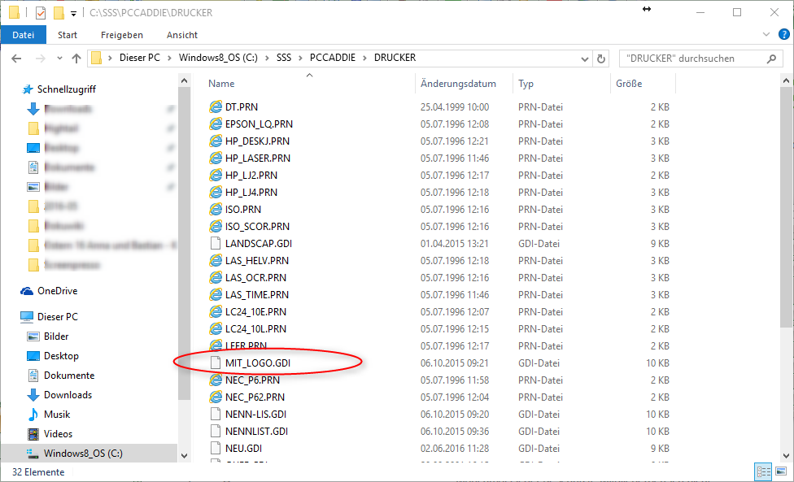Click the NEC_P62.PRN file icon
This screenshot has width=794, height=482.
click(216, 397)
